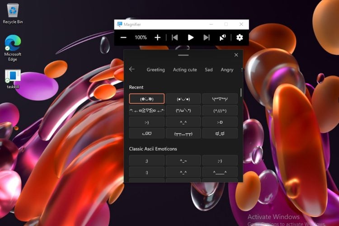Activate the Read from here cursor icon
Image resolution: width=339 pixels, height=226 pixels.
[x=223, y=38]
